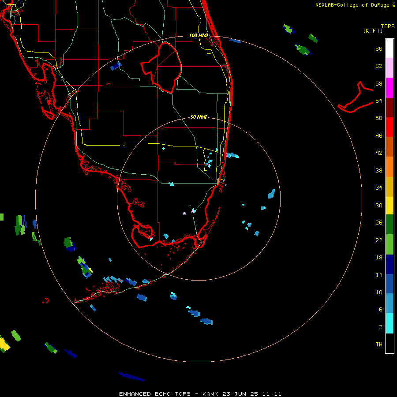Click the 23 JUN 25 date text
This screenshot has height=397, width=397.
[240, 394]
